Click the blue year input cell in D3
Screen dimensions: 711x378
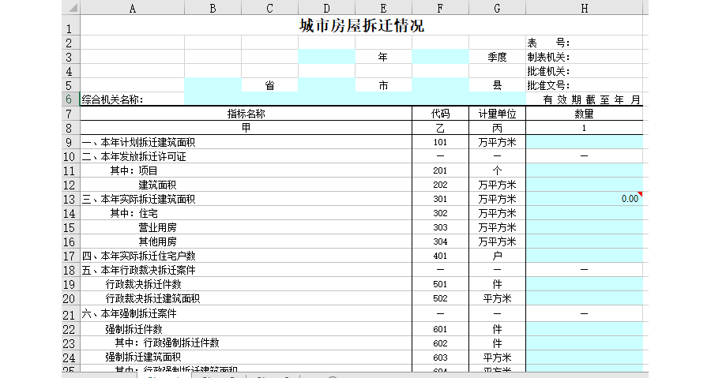tap(326, 57)
